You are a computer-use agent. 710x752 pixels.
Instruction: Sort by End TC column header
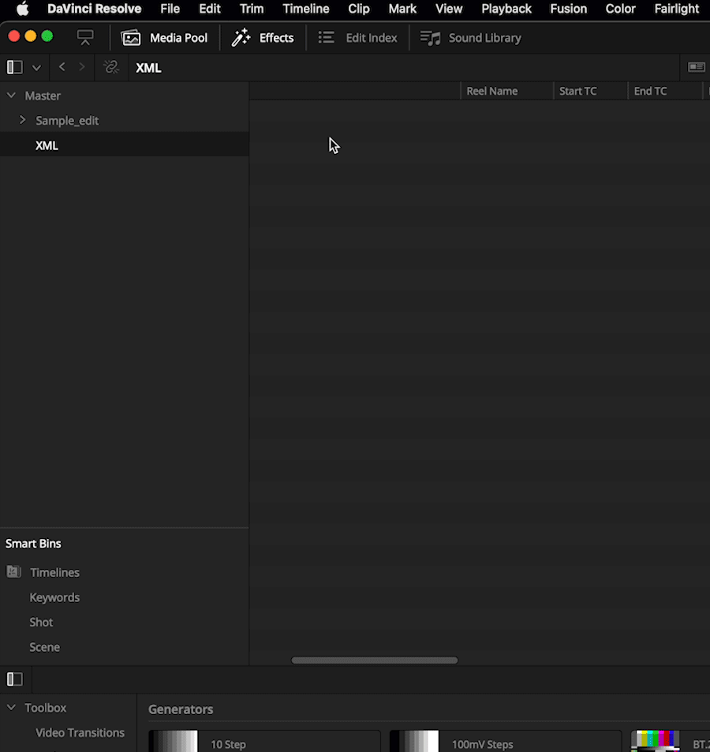point(650,91)
